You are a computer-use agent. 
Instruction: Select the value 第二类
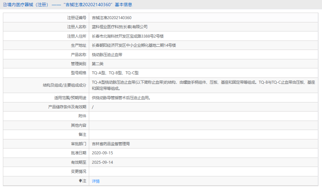[98, 64]
